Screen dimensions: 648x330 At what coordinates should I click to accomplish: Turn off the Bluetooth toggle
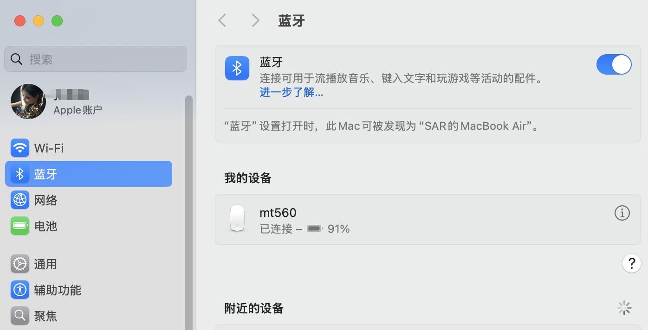[x=614, y=64]
